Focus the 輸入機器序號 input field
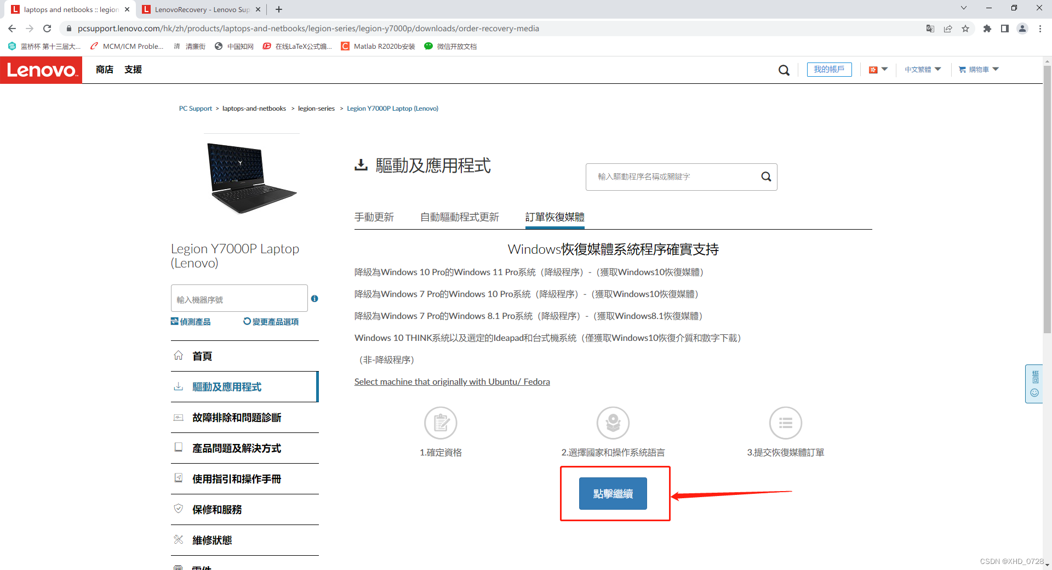Viewport: 1052px width, 570px height. [239, 299]
